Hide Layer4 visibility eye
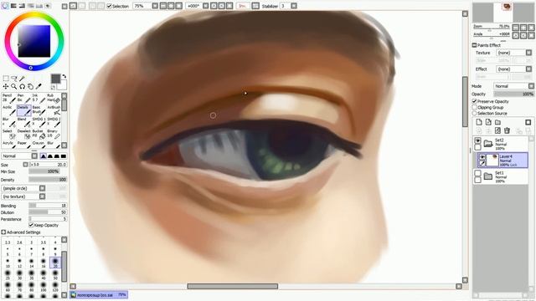536x301 pixels. pyautogui.click(x=482, y=157)
